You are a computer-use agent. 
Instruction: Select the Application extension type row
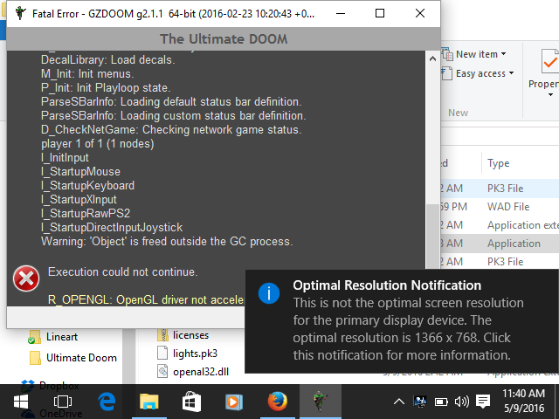[x=522, y=225]
